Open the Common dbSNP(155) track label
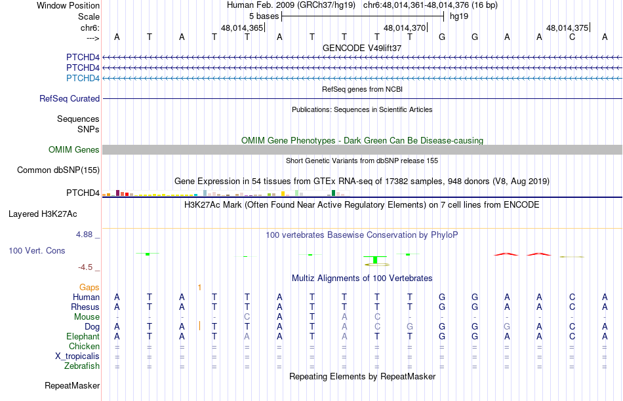This screenshot has width=623, height=401. (58, 170)
